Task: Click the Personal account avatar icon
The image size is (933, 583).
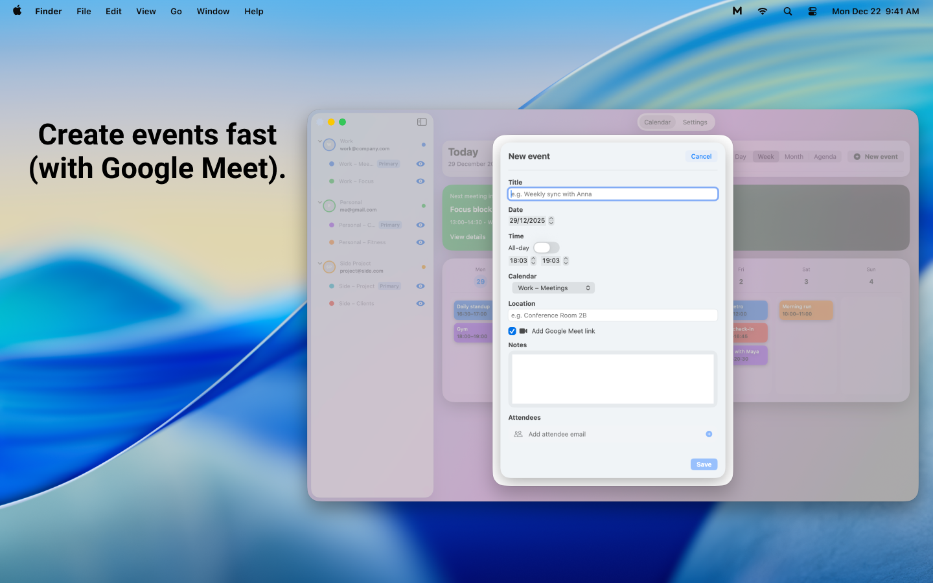Action: pyautogui.click(x=328, y=205)
